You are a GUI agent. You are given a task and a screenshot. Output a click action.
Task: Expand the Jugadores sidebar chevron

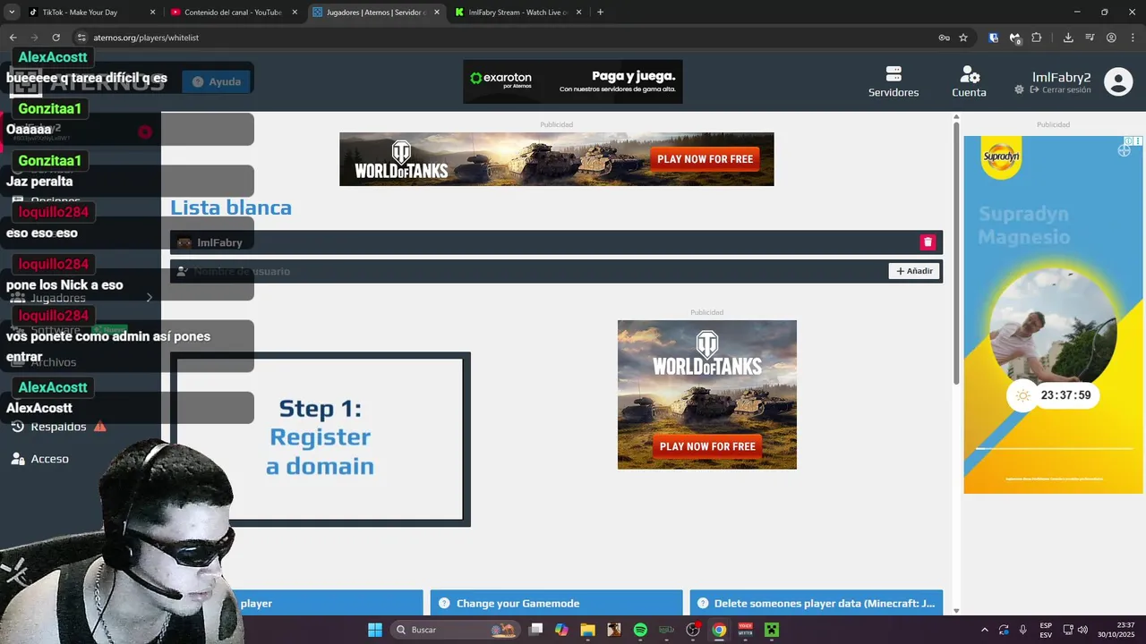coord(150,298)
